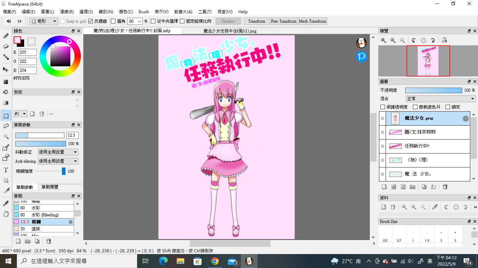Enable 剪裁遮色片 checkbox
The height and width of the screenshot is (268, 478).
415,107
